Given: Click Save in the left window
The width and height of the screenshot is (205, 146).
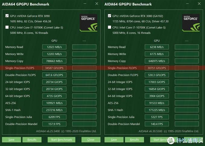Looking at the screenshot, I should pyautogui.click(x=11, y=140).
